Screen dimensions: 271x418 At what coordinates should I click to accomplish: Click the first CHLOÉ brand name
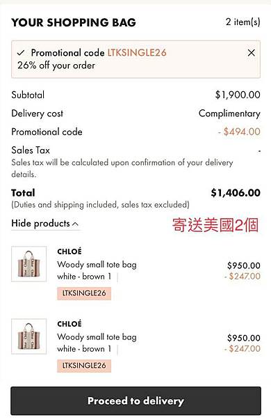[x=69, y=251]
